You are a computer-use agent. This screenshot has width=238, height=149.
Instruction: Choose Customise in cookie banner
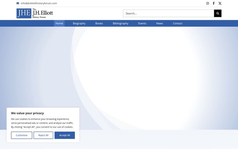tap(21, 135)
